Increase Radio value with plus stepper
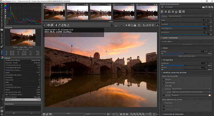214x116 pixels. 211,20
